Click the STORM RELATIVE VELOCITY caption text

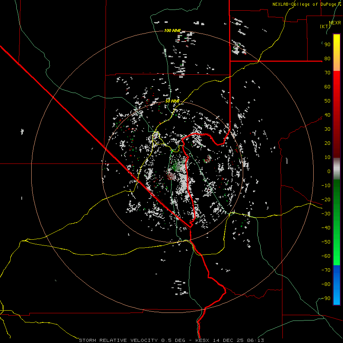click(118, 340)
